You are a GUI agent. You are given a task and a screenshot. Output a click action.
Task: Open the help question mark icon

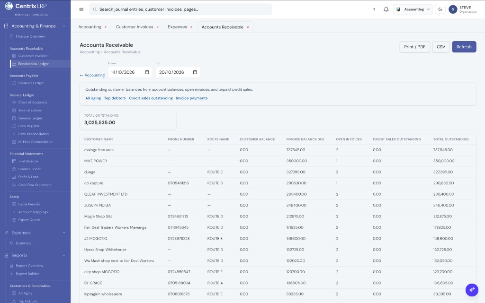[374, 9]
